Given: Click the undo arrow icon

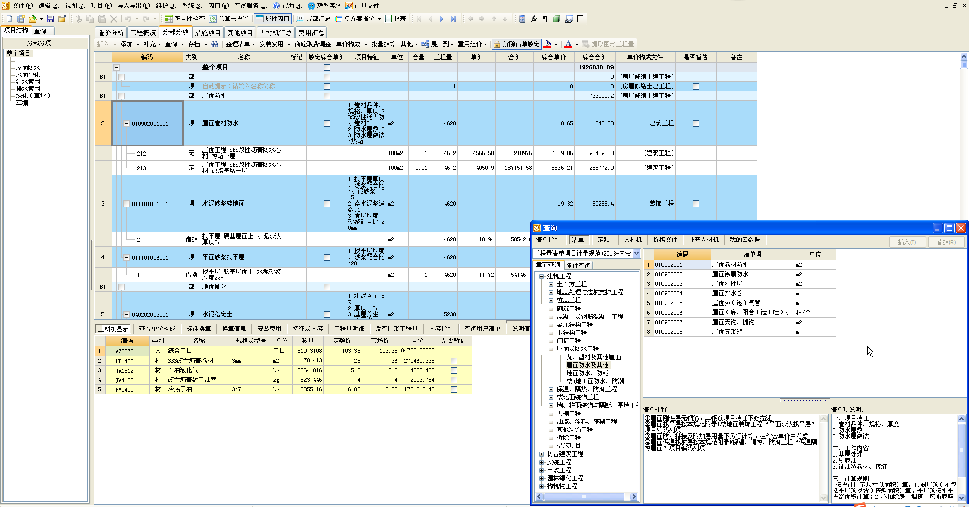Looking at the screenshot, I should [128, 19].
